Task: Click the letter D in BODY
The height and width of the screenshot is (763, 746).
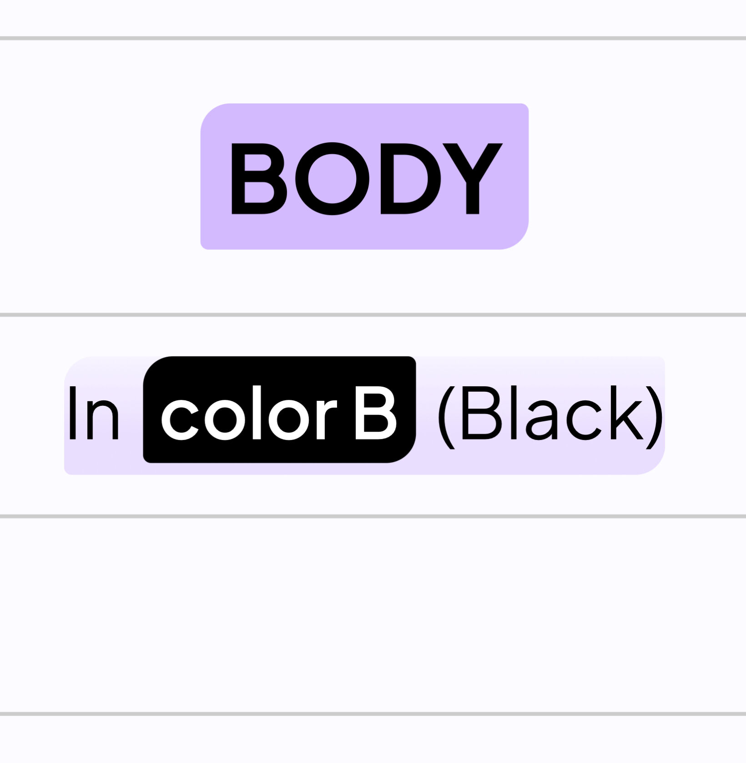Action: [410, 178]
